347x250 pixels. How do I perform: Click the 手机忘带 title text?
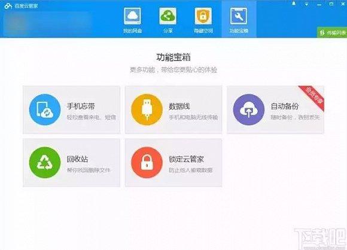[x=81, y=106]
